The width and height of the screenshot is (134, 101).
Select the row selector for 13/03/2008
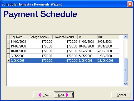point(8,46)
